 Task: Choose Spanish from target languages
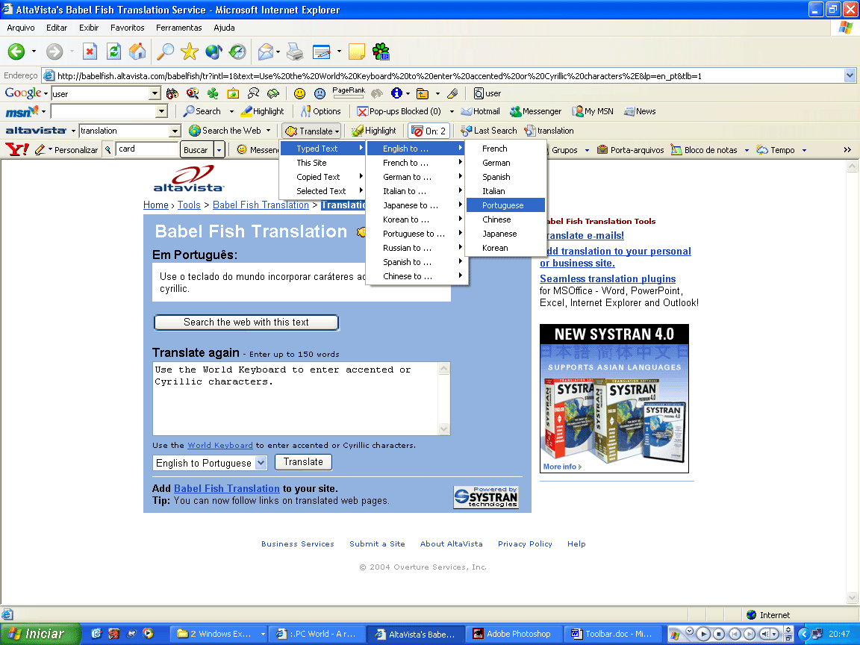click(505, 177)
